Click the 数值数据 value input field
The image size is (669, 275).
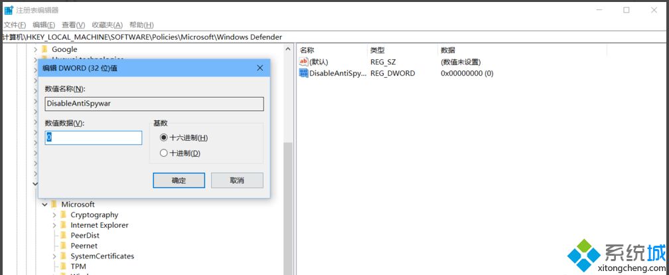[94, 138]
